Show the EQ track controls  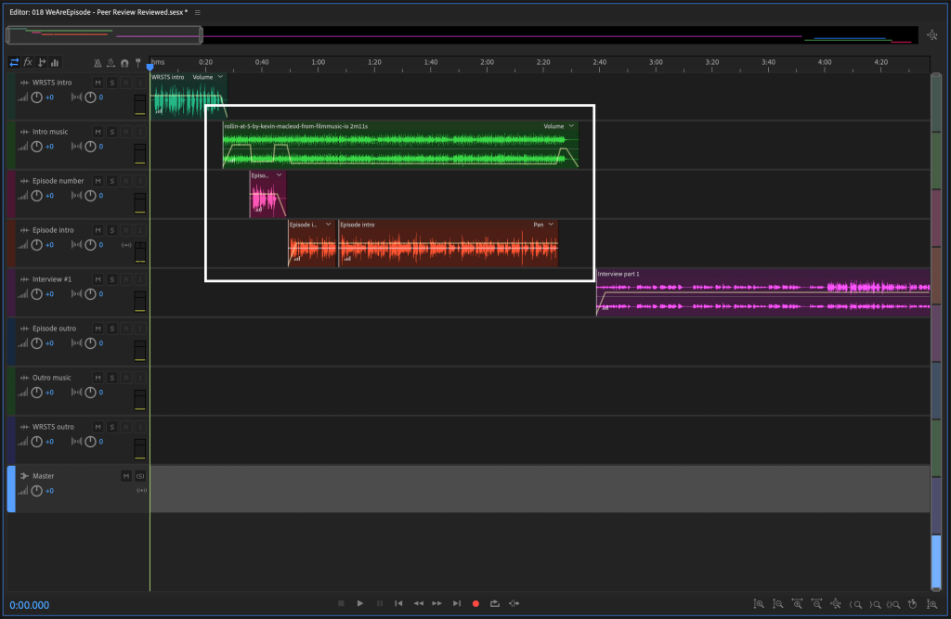pyautogui.click(x=55, y=62)
